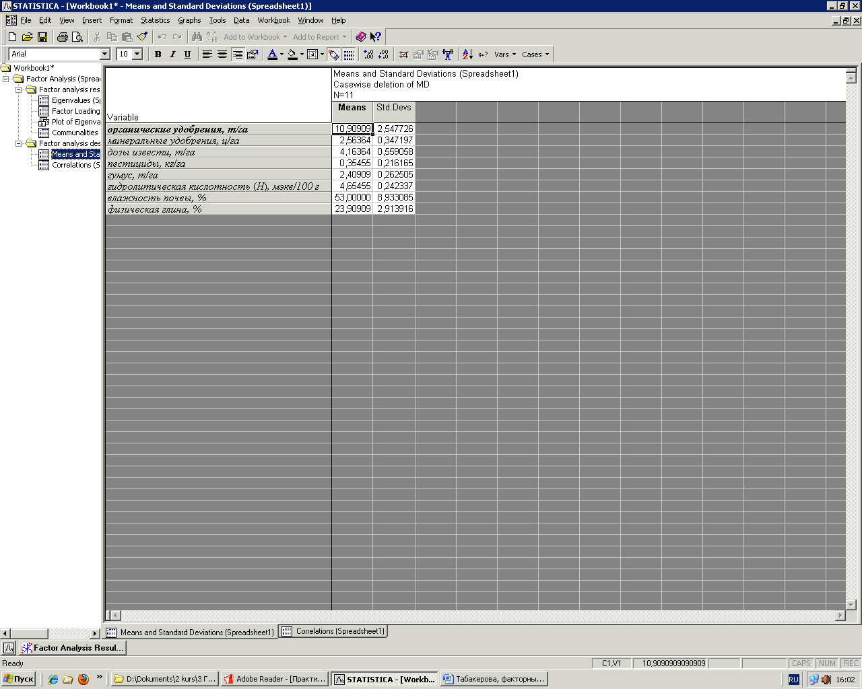862x689 pixels.
Task: Click the font color A swatch
Action: pos(272,55)
